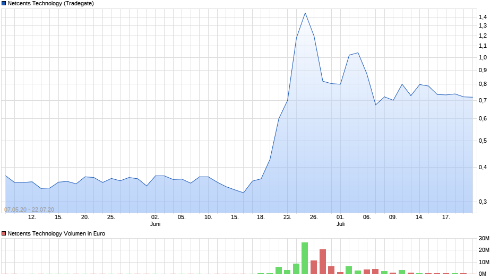Click the '02.' date axis label
Image resolution: width=499 pixels, height=279 pixels.
point(155,217)
